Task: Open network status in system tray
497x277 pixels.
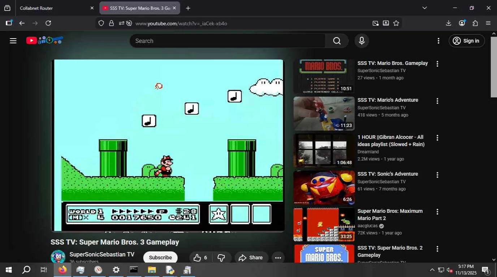Action: click(x=441, y=270)
